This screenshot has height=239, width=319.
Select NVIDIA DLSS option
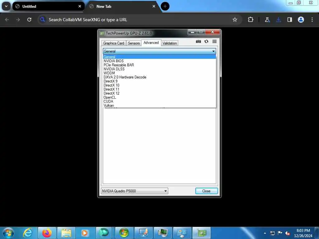click(159, 69)
